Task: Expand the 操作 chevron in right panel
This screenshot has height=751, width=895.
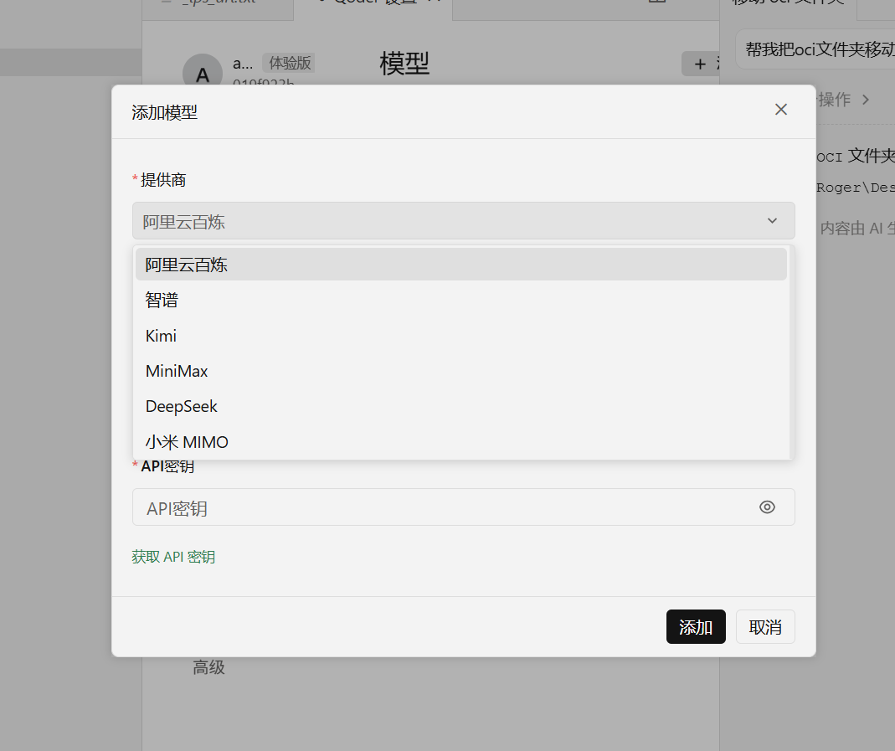Action: 866,100
